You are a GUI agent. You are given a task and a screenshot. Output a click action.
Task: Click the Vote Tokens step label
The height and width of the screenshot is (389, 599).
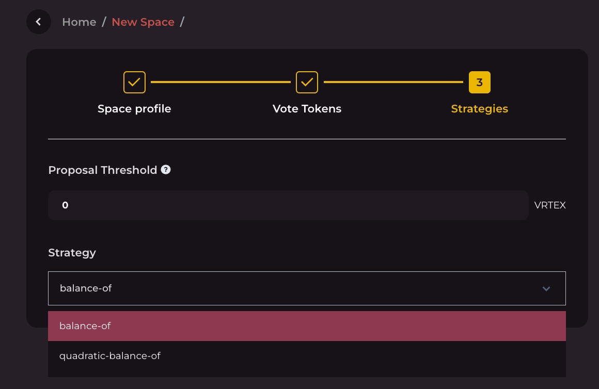(307, 109)
